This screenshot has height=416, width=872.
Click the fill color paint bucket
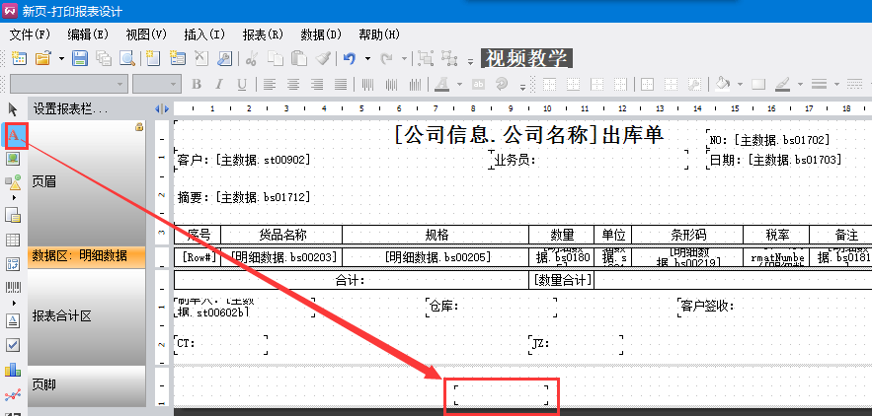tap(724, 84)
